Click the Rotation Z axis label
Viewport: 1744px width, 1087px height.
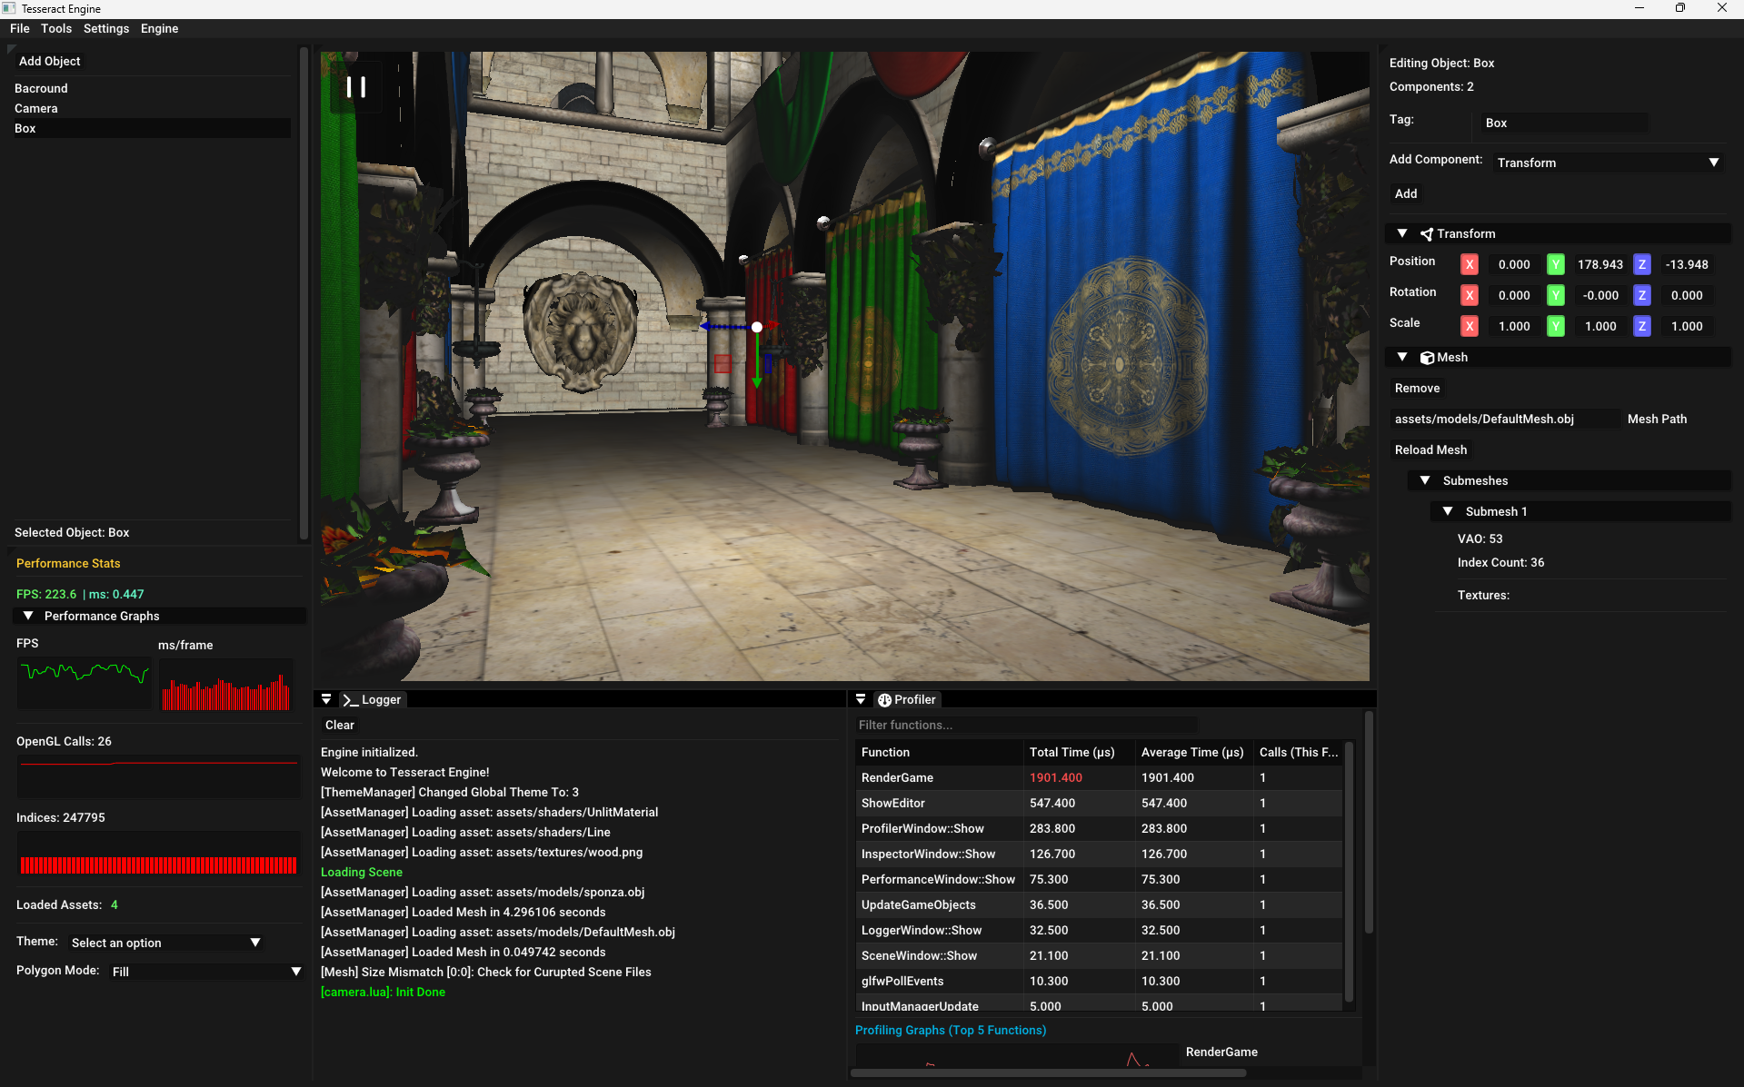(x=1642, y=295)
